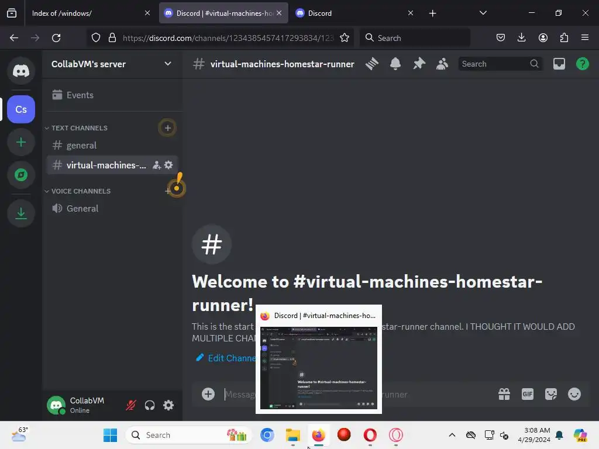Open CollabVM's server dropdown menu

coord(112,64)
